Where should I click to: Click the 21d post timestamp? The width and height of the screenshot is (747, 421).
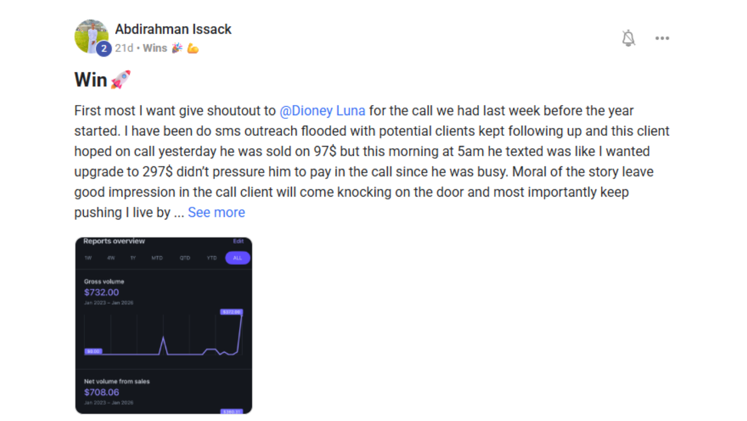pyautogui.click(x=124, y=48)
